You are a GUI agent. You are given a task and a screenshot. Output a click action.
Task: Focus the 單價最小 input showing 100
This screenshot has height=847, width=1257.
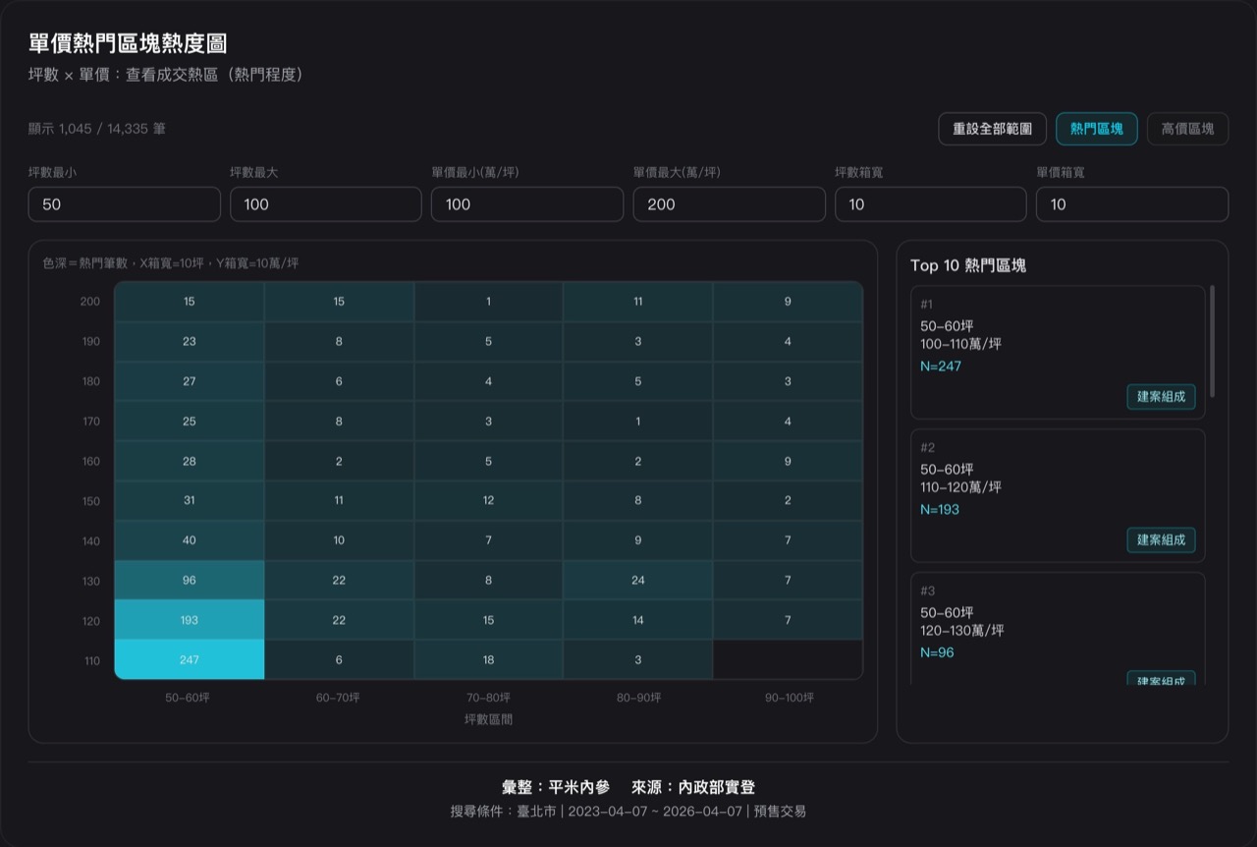tap(527, 204)
